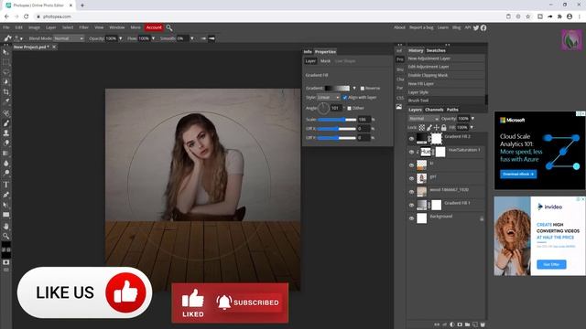
Task: Click the lock transparent pixels checkerboard icon
Action: (x=421, y=128)
